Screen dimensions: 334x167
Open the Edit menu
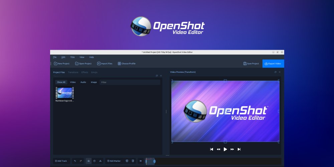(x=63, y=57)
